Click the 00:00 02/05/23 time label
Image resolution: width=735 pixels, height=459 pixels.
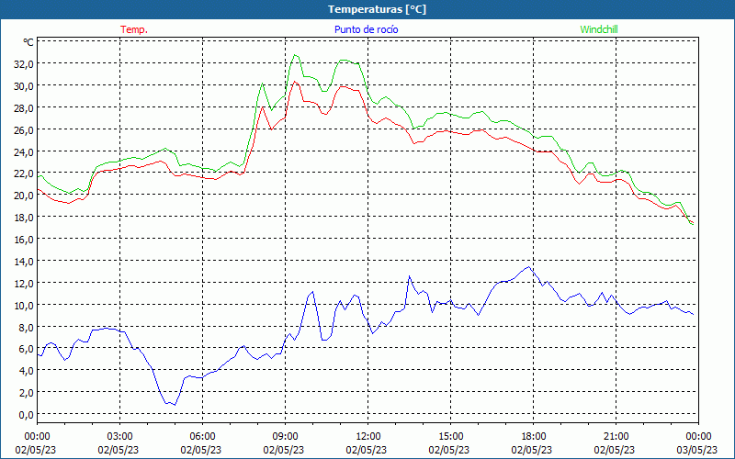36,443
